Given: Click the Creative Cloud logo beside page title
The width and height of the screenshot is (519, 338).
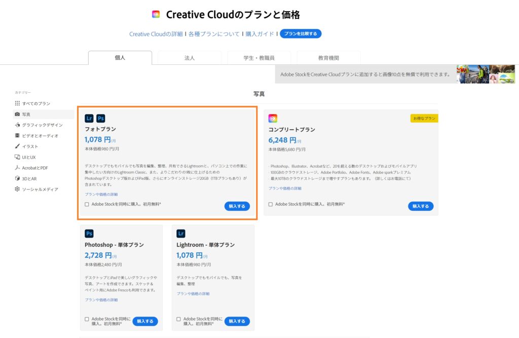Looking at the screenshot, I should point(156,14).
